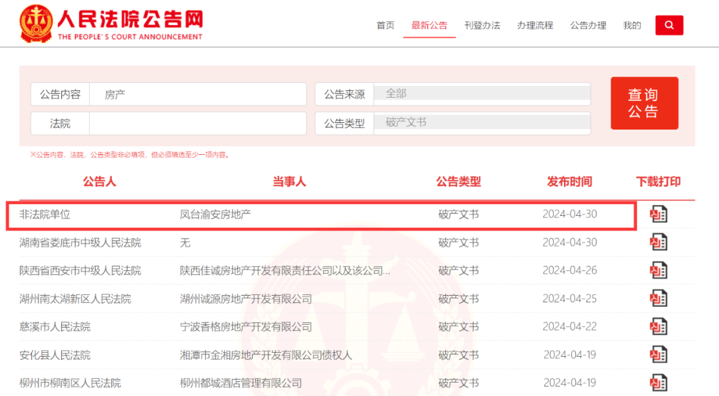Download PDF for 陕西省西安市中级人民法院 row
The height and width of the screenshot is (396, 719).
point(658,270)
